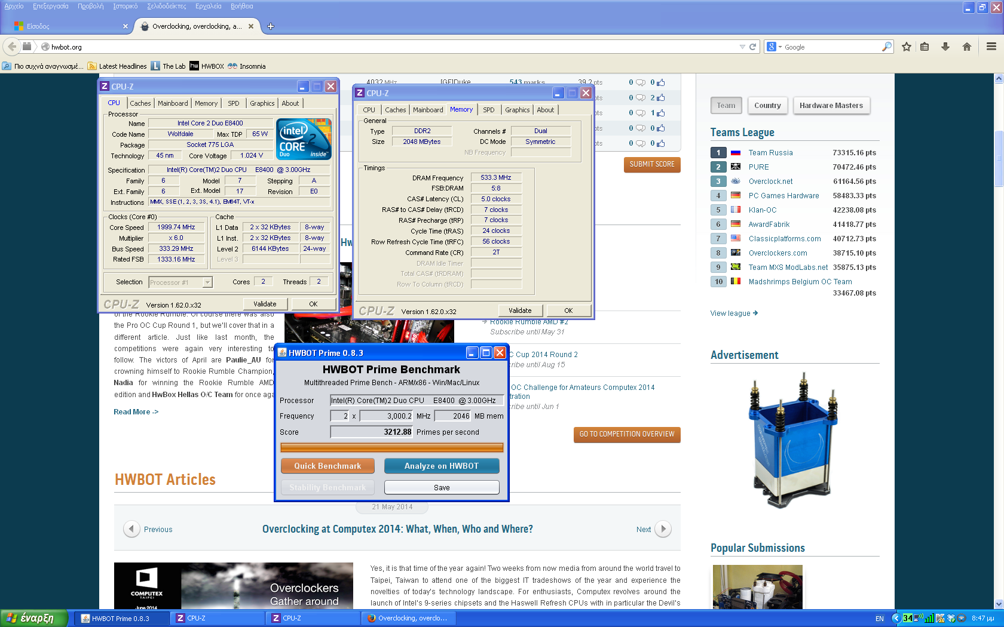Go to the home page icon

[967, 47]
